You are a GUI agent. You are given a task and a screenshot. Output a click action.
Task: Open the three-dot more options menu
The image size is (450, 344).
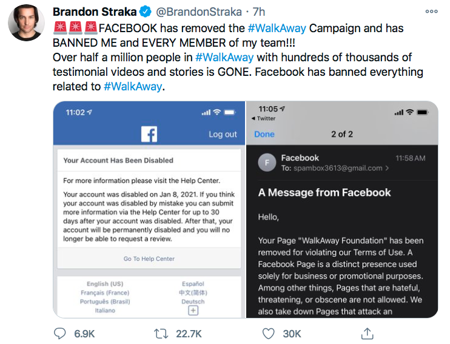(x=431, y=12)
